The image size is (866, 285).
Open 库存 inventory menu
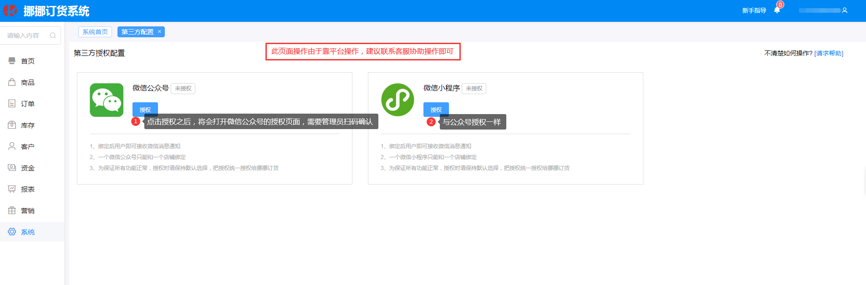[x=27, y=125]
